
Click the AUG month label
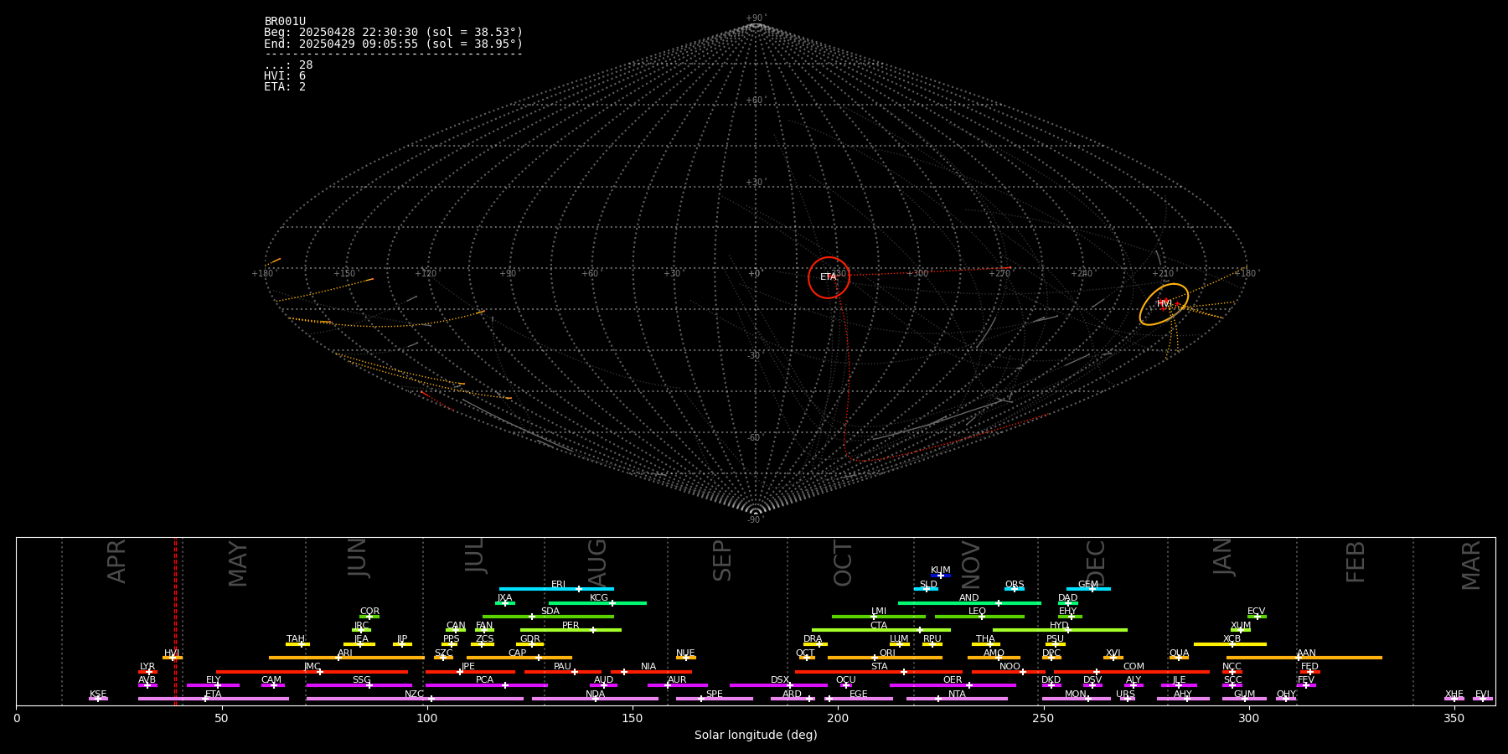coord(596,561)
